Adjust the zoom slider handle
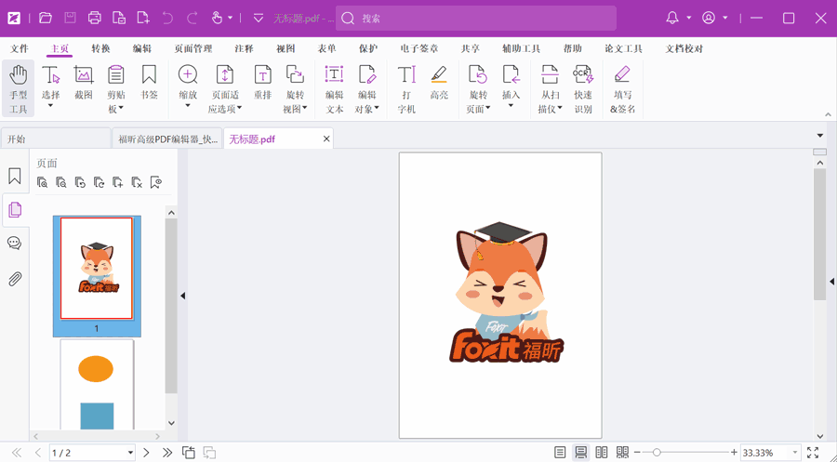The height and width of the screenshot is (462, 837). [x=657, y=453]
